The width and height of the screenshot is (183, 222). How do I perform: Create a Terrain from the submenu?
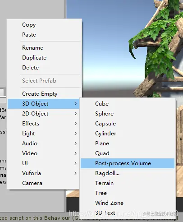[128, 183]
